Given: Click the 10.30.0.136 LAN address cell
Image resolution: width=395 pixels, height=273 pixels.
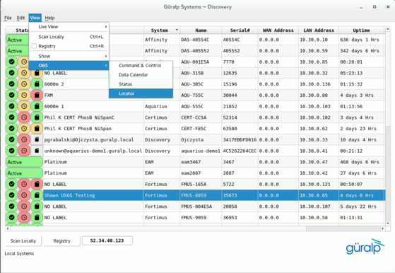Looking at the screenshot, I should (319, 84).
